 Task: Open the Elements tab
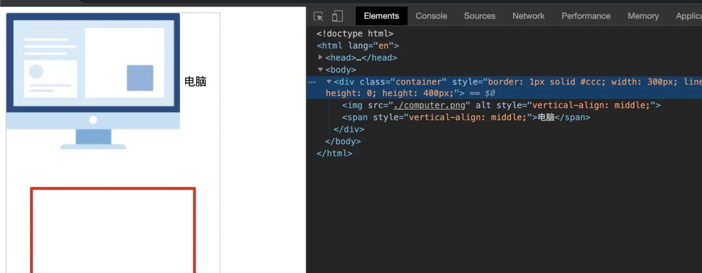[x=381, y=16]
